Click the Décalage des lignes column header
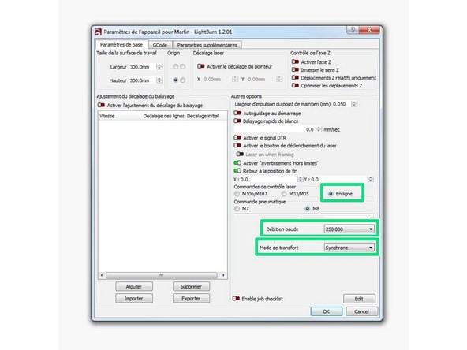The height and width of the screenshot is (350, 467). [163, 116]
